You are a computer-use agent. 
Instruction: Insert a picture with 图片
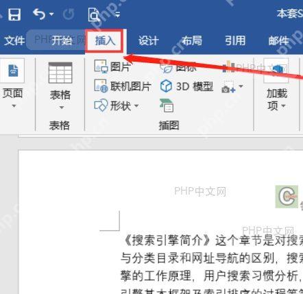pyautogui.click(x=112, y=66)
